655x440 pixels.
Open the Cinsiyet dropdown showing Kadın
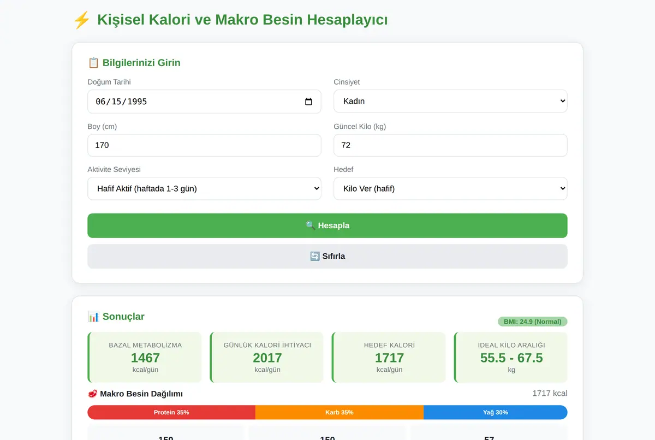(x=450, y=101)
